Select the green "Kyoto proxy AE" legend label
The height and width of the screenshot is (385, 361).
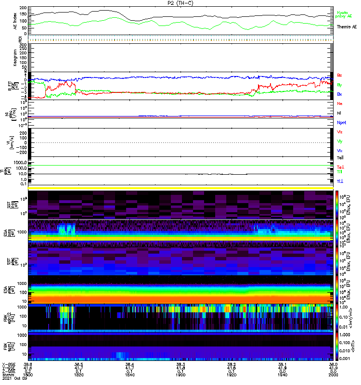click(x=344, y=14)
